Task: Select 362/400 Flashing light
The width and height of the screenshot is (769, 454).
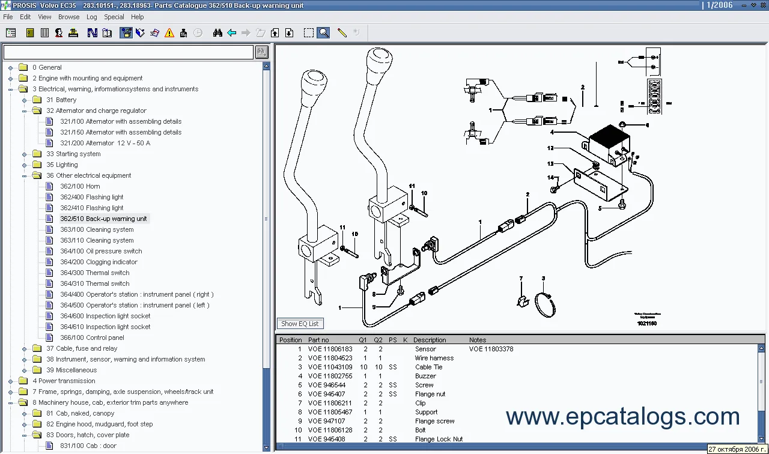Action: coord(91,197)
